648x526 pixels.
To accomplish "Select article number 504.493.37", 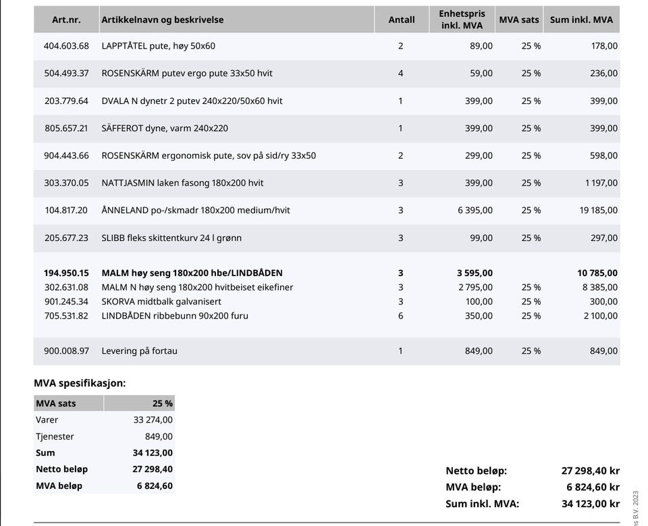I will 66,73.
